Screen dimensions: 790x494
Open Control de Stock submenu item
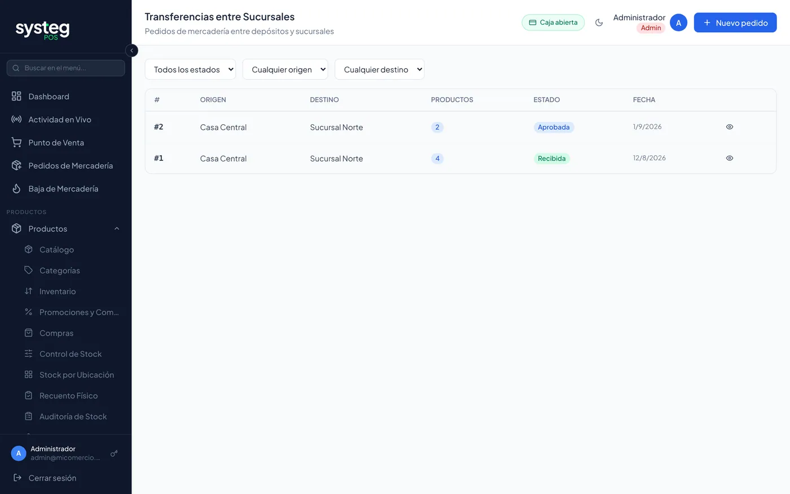71,354
